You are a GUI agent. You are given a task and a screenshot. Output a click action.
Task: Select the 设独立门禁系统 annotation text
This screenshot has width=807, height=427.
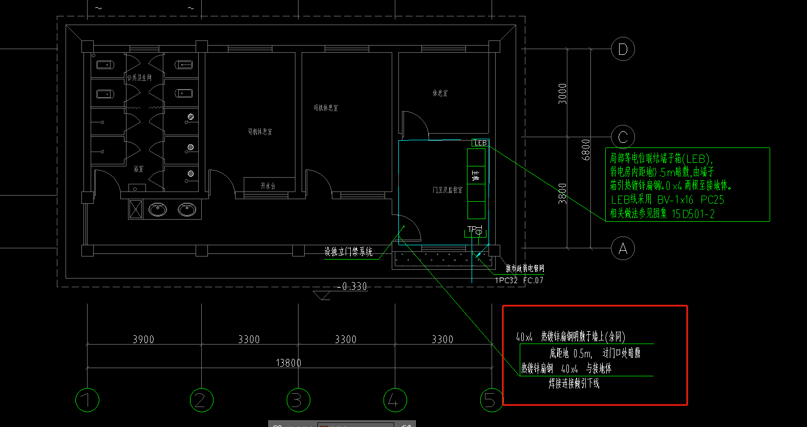(348, 252)
